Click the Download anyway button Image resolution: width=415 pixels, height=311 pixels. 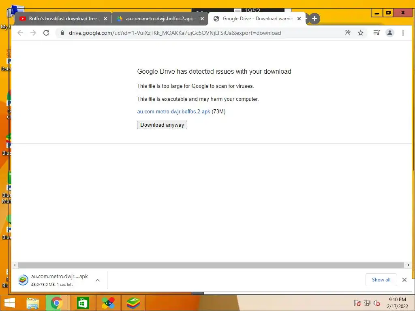[x=162, y=125]
